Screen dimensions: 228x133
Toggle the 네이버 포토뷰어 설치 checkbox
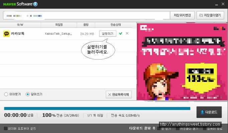(6, 128)
